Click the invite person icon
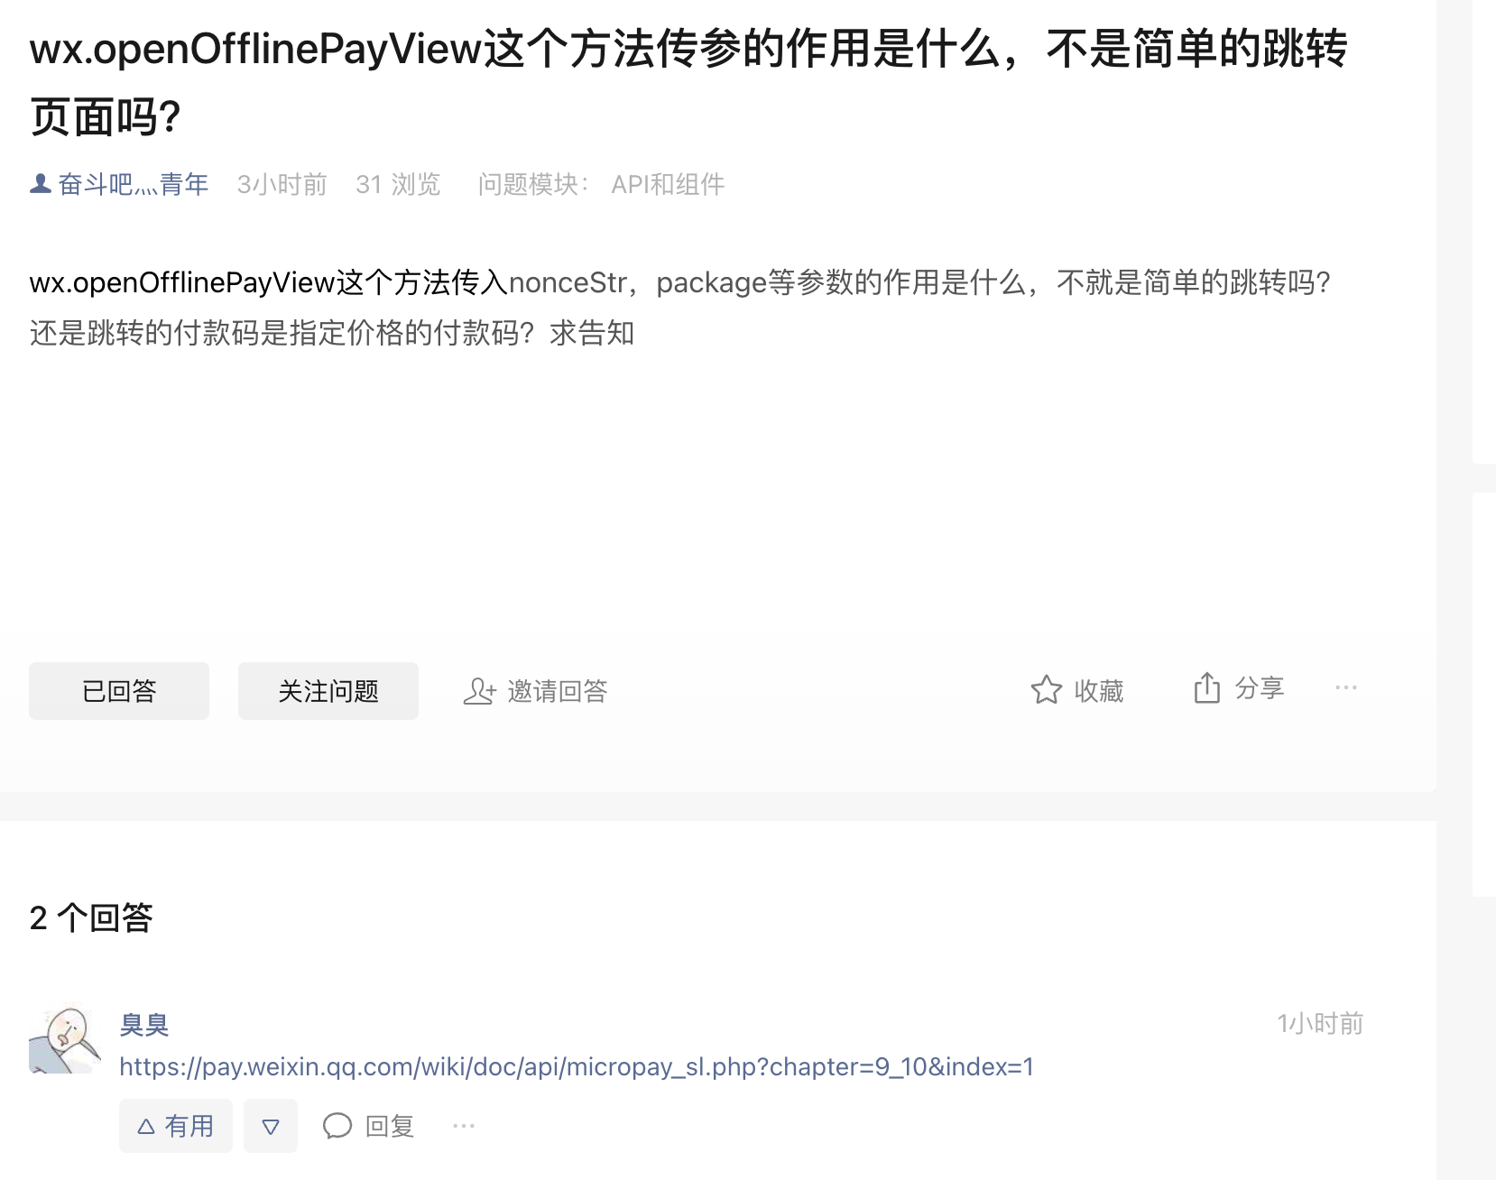 (479, 692)
